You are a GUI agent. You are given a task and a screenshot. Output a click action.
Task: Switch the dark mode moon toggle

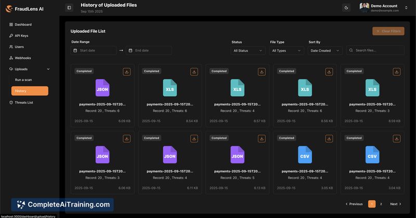coord(346,8)
